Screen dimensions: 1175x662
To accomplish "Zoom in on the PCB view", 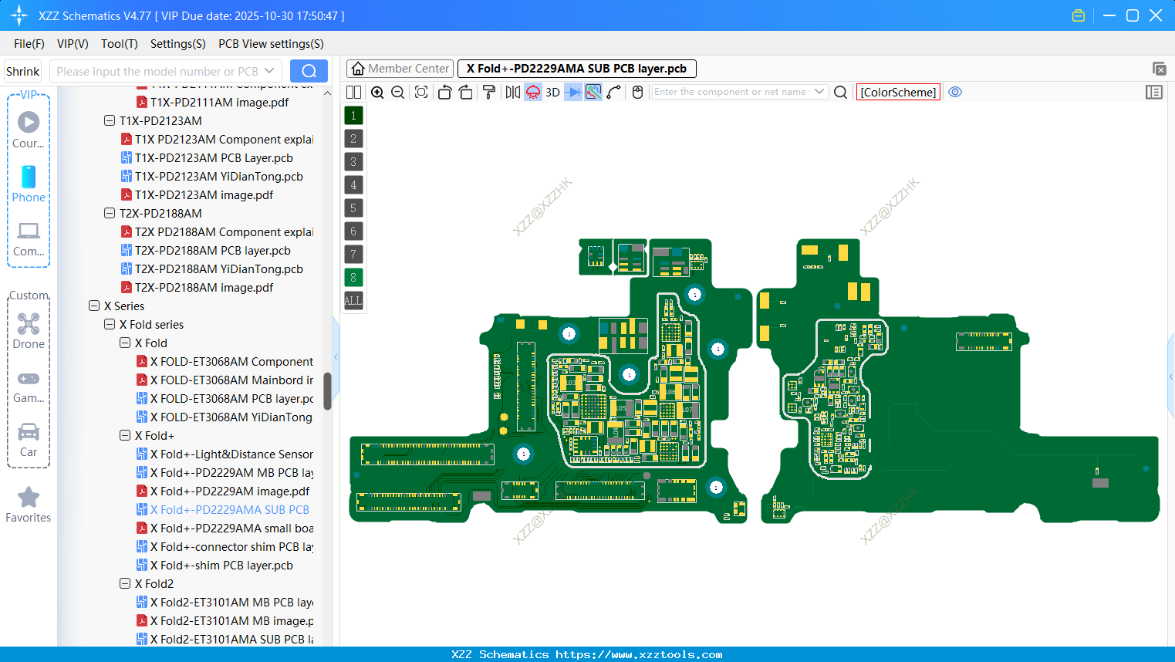I will (377, 92).
